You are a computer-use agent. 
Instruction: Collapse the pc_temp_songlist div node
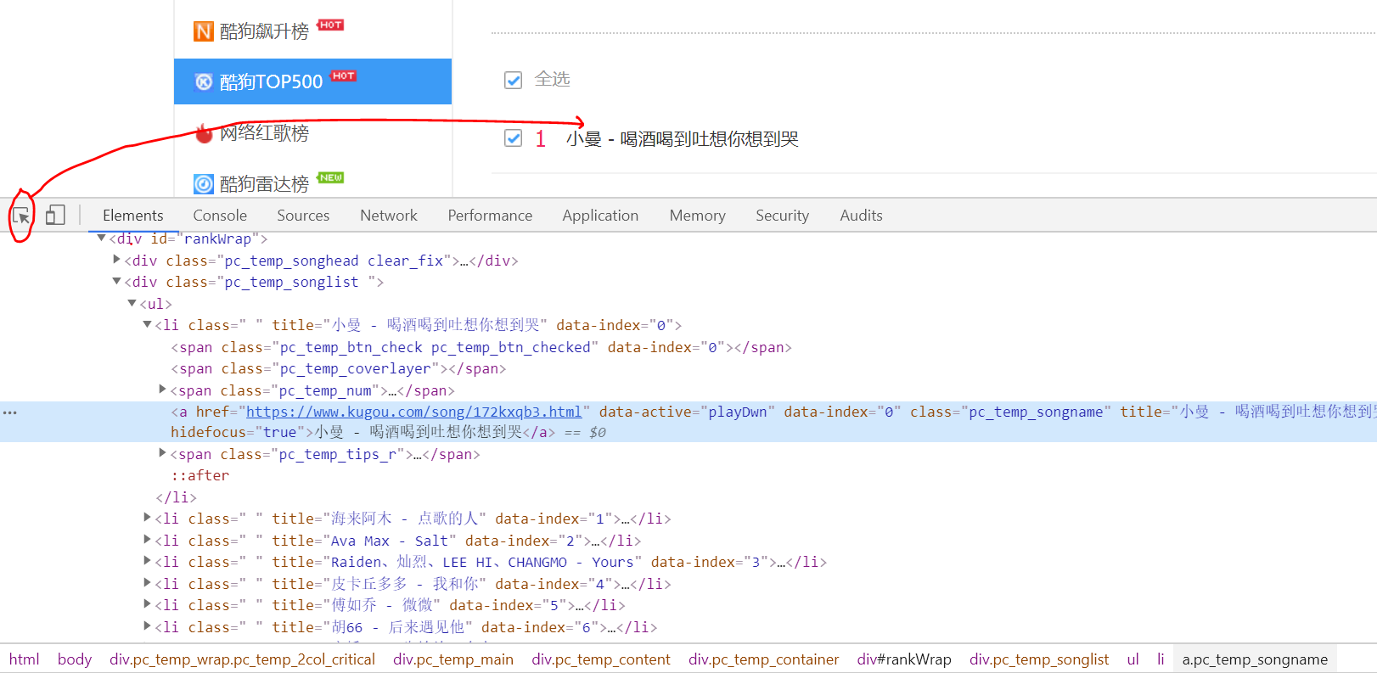pos(117,282)
